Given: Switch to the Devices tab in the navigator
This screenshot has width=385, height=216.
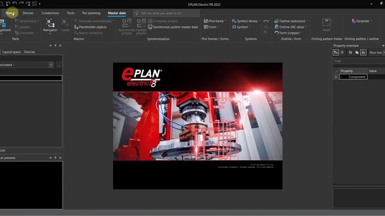Looking at the screenshot, I should 29,52.
